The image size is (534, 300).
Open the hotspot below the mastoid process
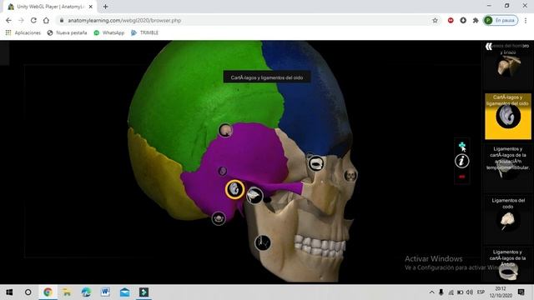pyautogui.click(x=219, y=218)
